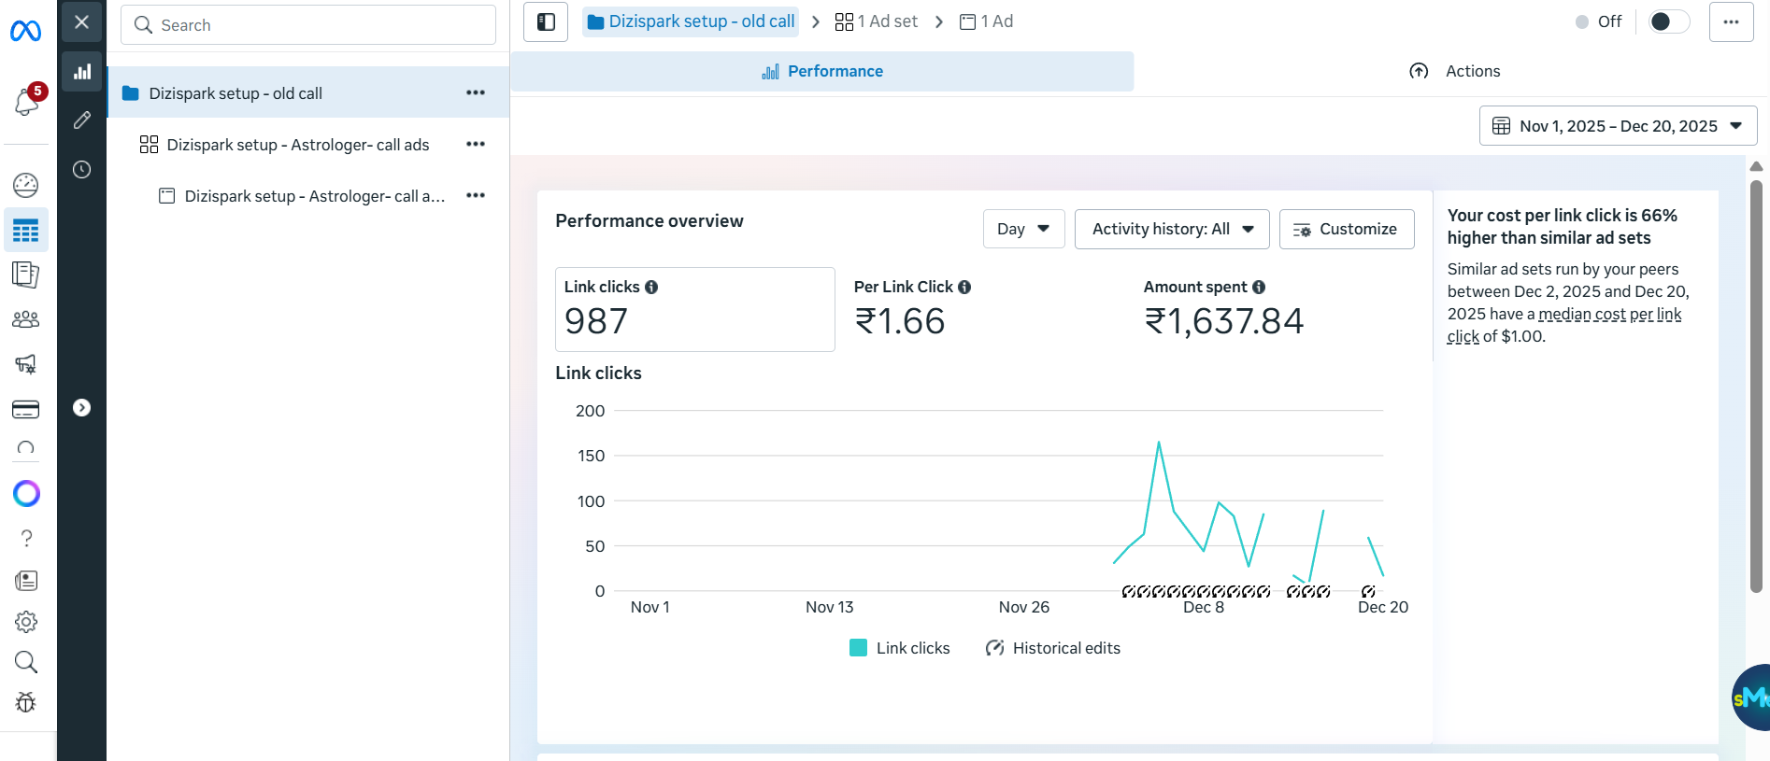This screenshot has height=761, width=1770.
Task: Open the Day breakdown dropdown
Action: click(x=1023, y=229)
